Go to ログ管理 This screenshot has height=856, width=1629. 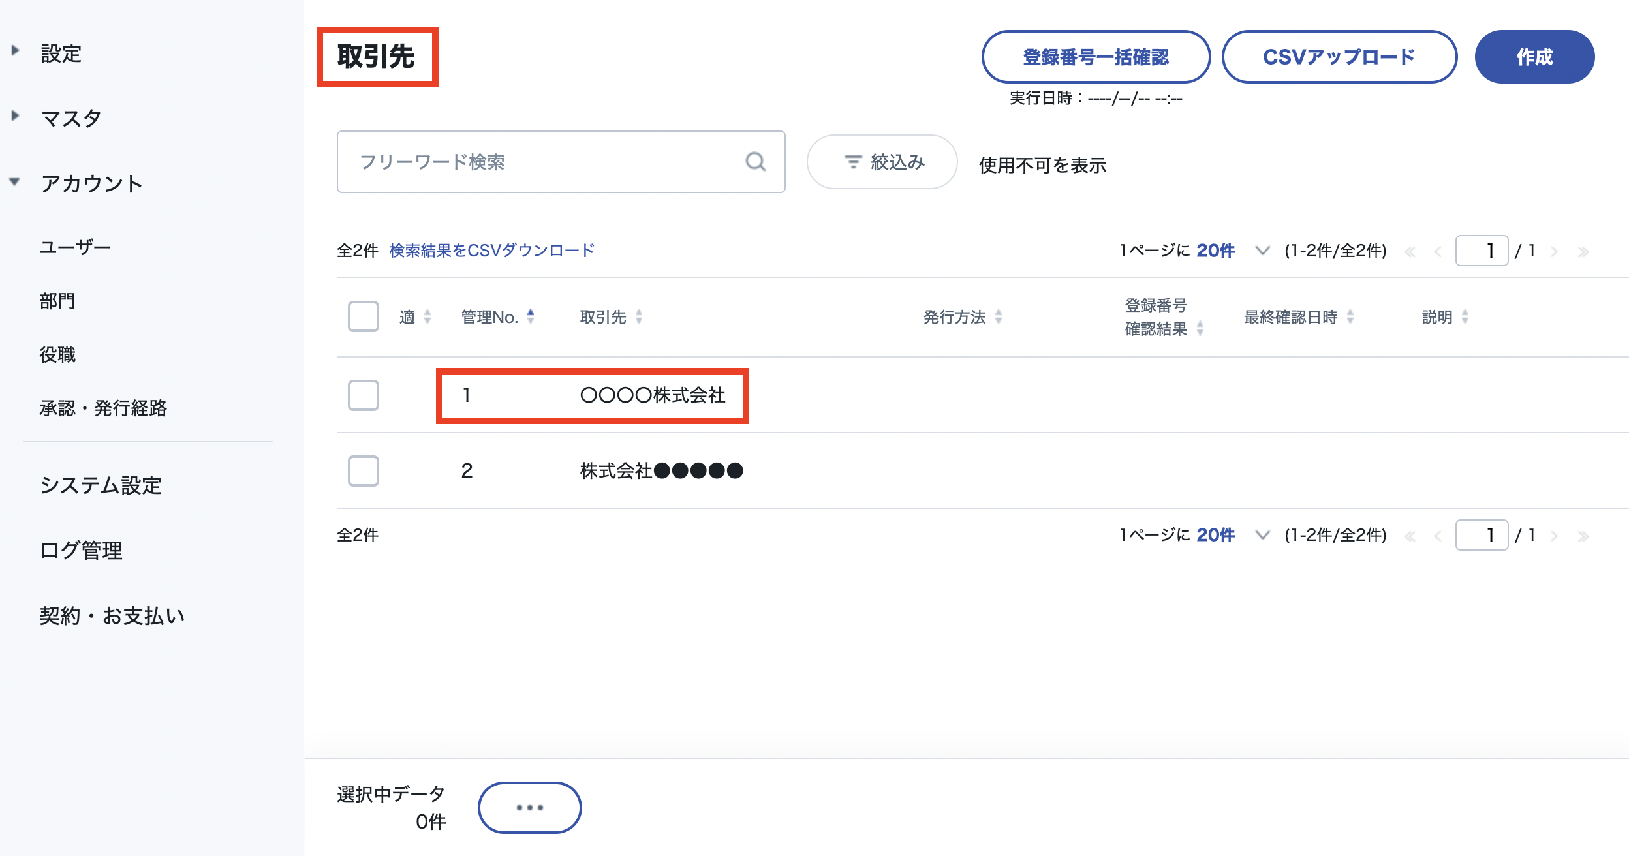tap(81, 550)
